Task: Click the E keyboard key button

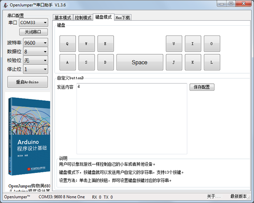Action: pyautogui.click(x=106, y=44)
